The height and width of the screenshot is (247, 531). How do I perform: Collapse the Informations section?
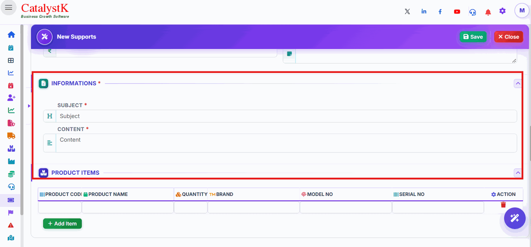pos(518,84)
